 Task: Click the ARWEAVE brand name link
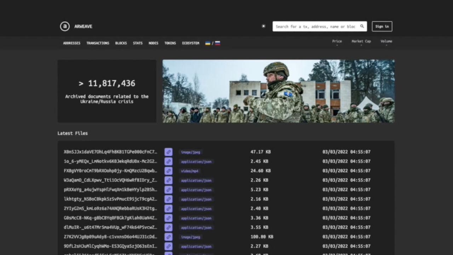click(x=83, y=26)
